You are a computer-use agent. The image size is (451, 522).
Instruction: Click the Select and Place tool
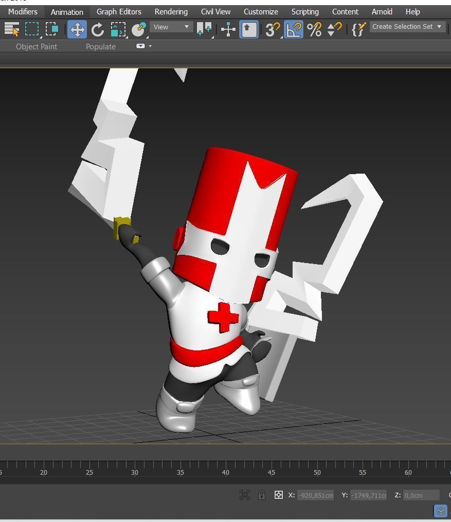[x=139, y=29]
